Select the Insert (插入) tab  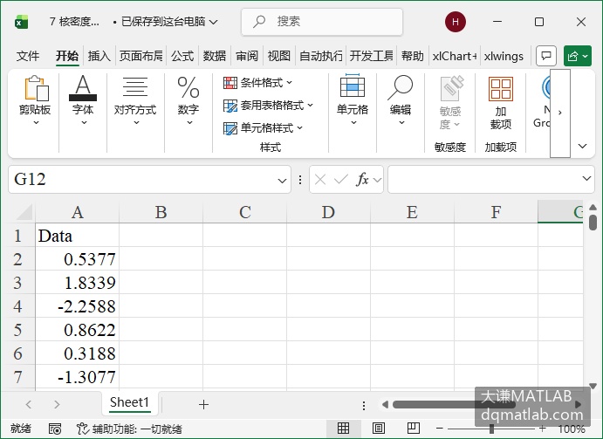click(99, 56)
